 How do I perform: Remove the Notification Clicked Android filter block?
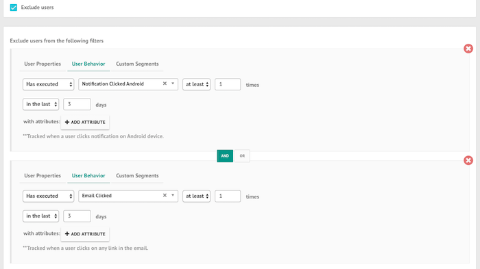(468, 49)
